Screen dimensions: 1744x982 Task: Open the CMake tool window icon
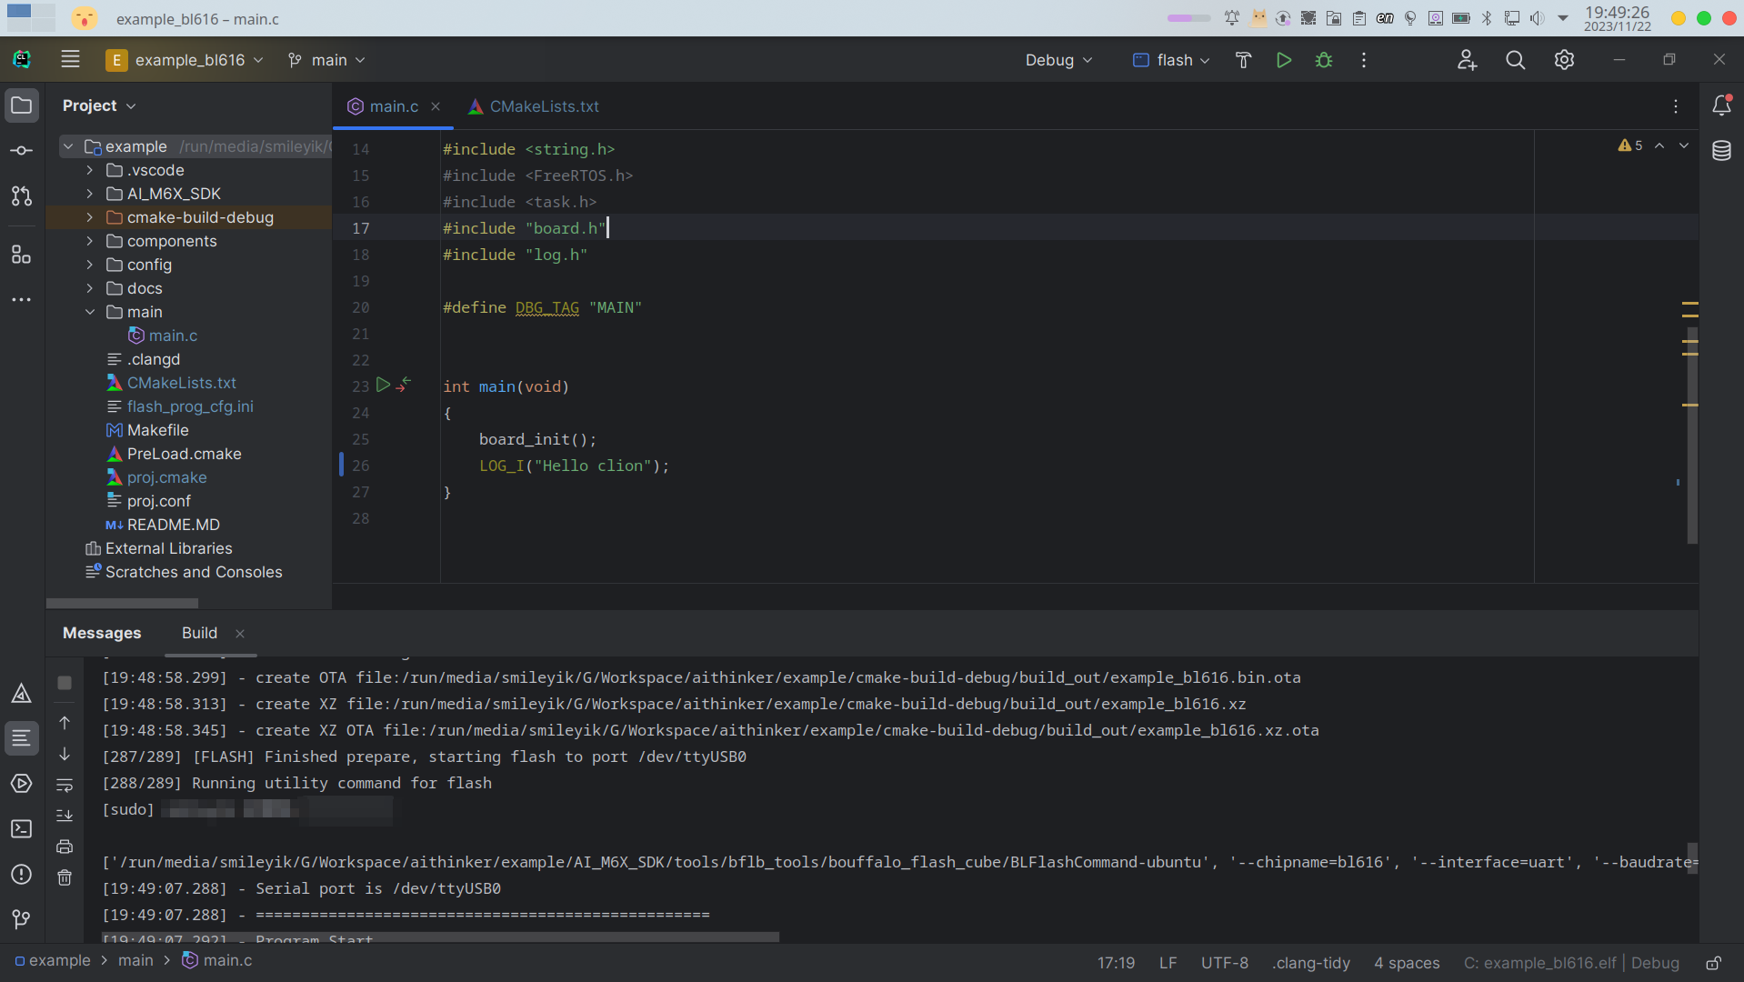coord(22,694)
